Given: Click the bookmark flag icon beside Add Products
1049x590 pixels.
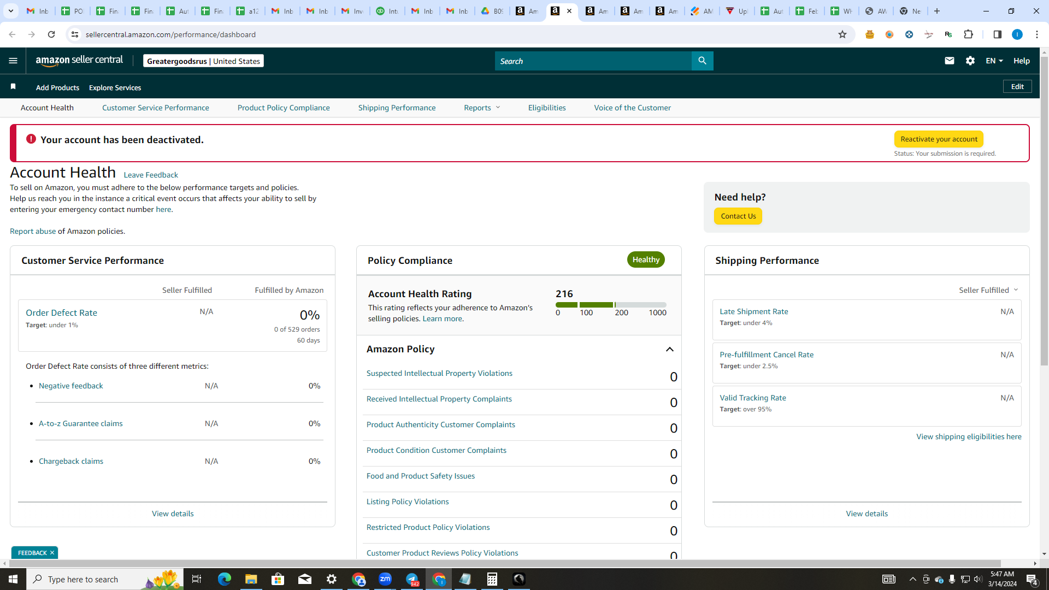Looking at the screenshot, I should pos(13,87).
